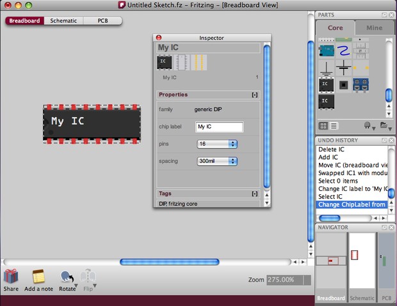The width and height of the screenshot is (397, 306).
Task: Select the blue screw terminal part
Action: click(x=361, y=85)
